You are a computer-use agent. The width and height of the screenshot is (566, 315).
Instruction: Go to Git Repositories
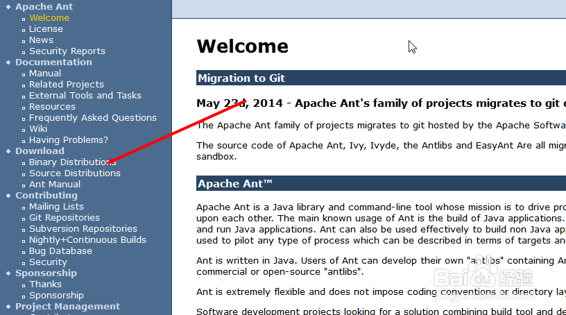(x=65, y=218)
